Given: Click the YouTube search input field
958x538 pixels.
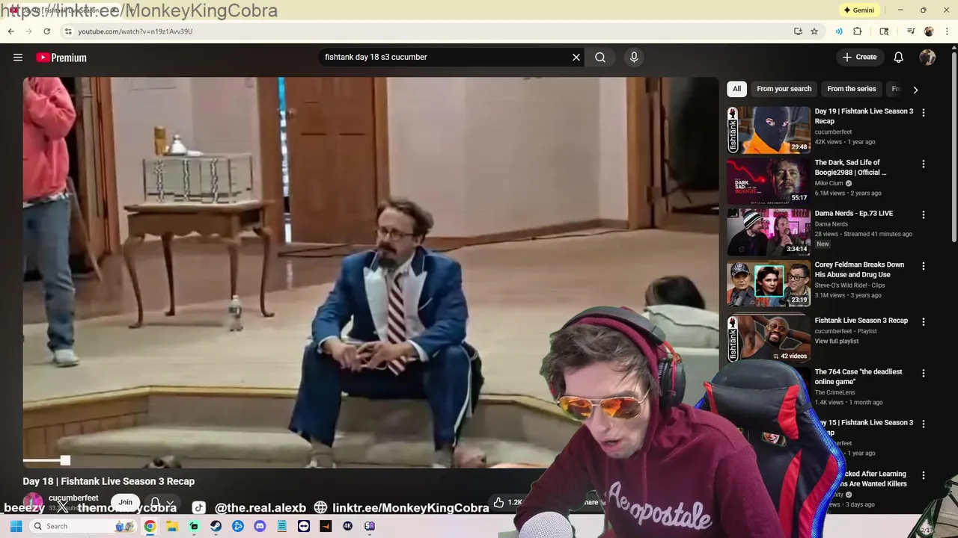Looking at the screenshot, I should (445, 58).
